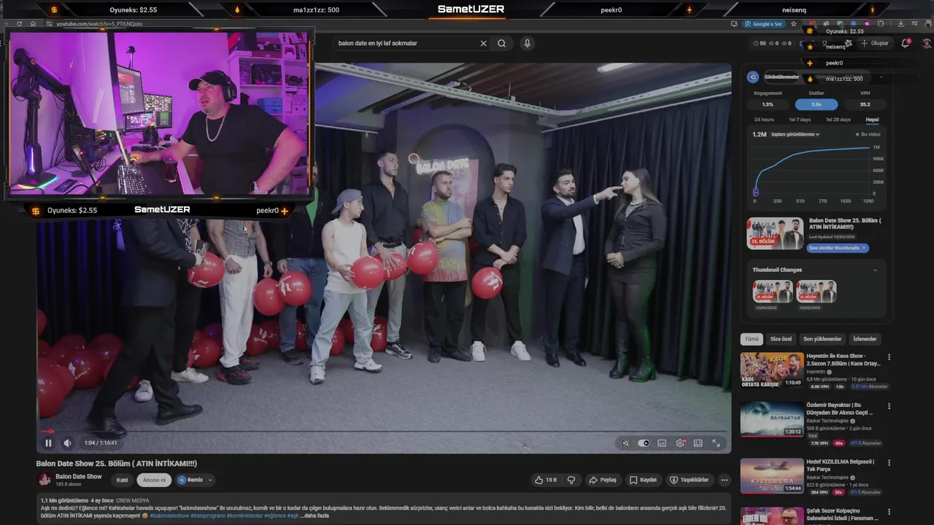Subscribe using the Abone ol button
This screenshot has width=934, height=525.
154,480
